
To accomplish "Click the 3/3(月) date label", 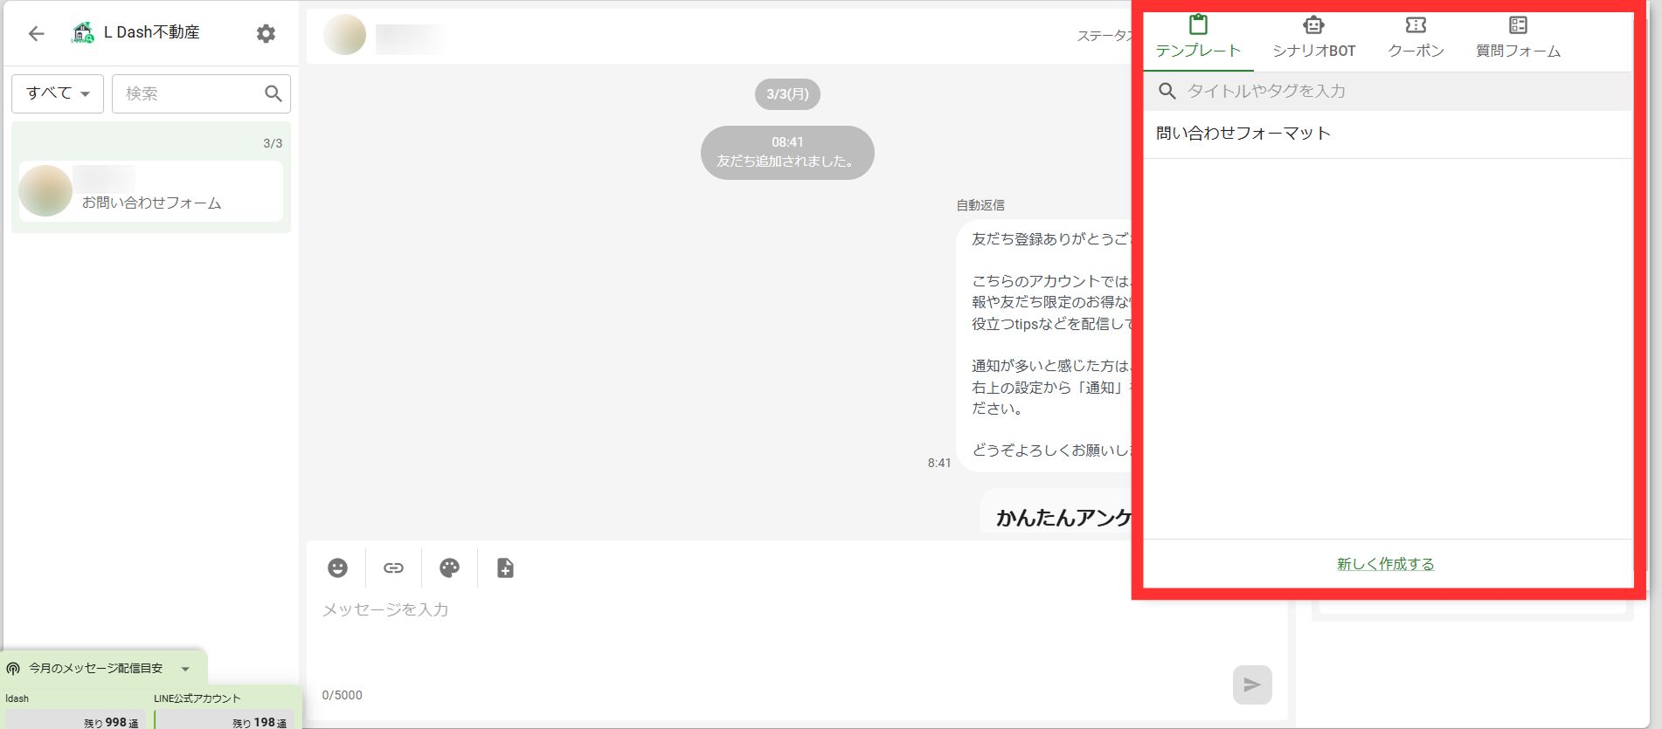I will 787,94.
